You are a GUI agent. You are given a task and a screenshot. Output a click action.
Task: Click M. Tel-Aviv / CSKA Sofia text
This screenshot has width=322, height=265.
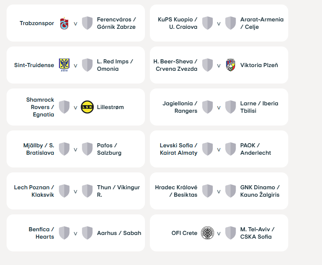click(x=257, y=233)
